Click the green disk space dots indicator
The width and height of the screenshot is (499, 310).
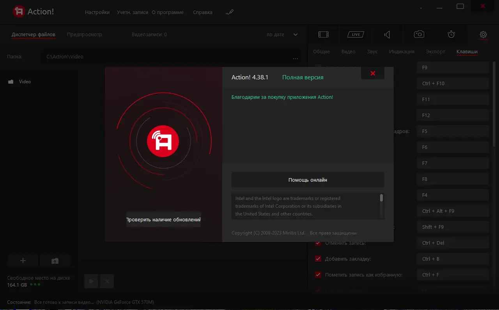pos(35,284)
